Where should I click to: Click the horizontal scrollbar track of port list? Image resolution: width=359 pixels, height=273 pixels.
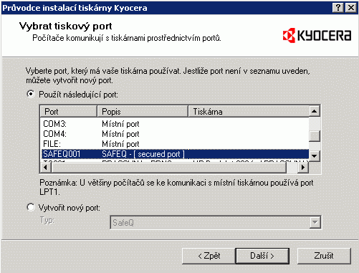tap(292, 168)
